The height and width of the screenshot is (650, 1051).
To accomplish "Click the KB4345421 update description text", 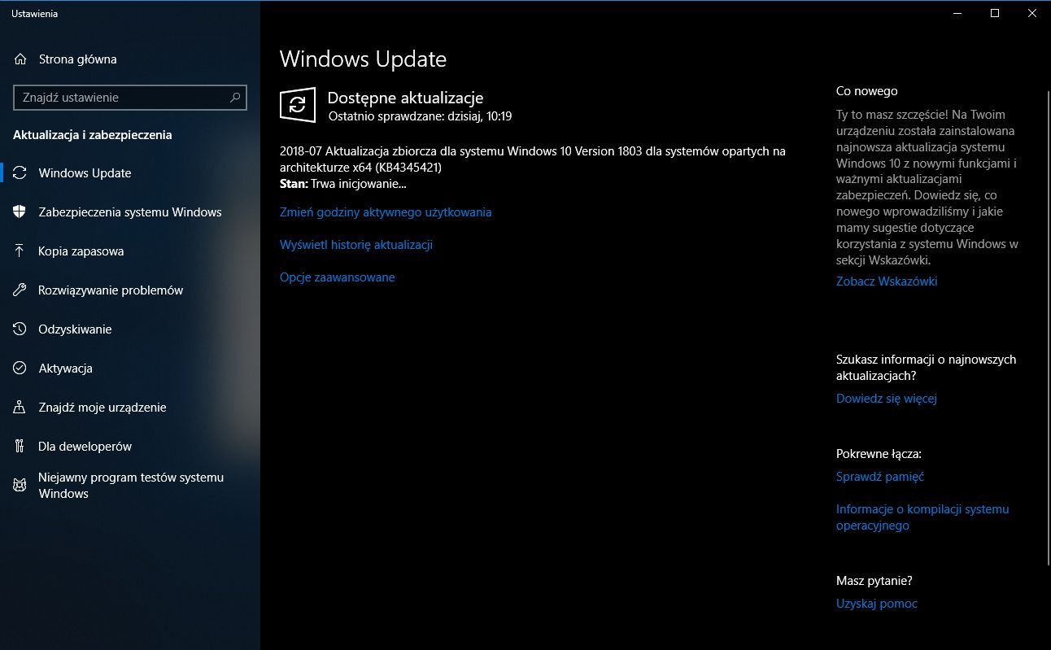I will 533,159.
